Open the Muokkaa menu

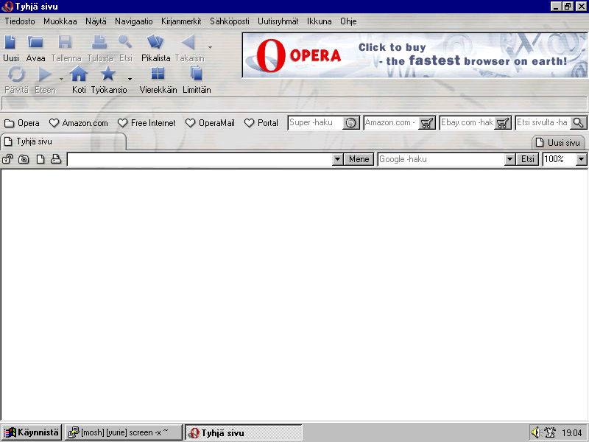pyautogui.click(x=60, y=21)
